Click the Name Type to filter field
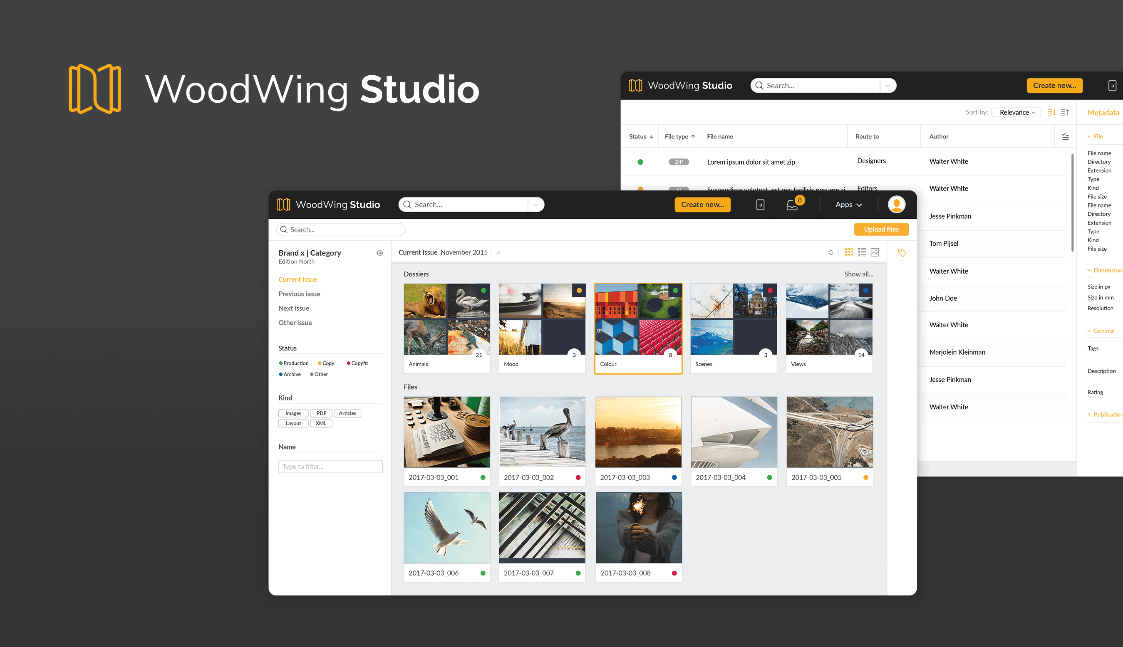This screenshot has height=647, width=1123. 330,467
